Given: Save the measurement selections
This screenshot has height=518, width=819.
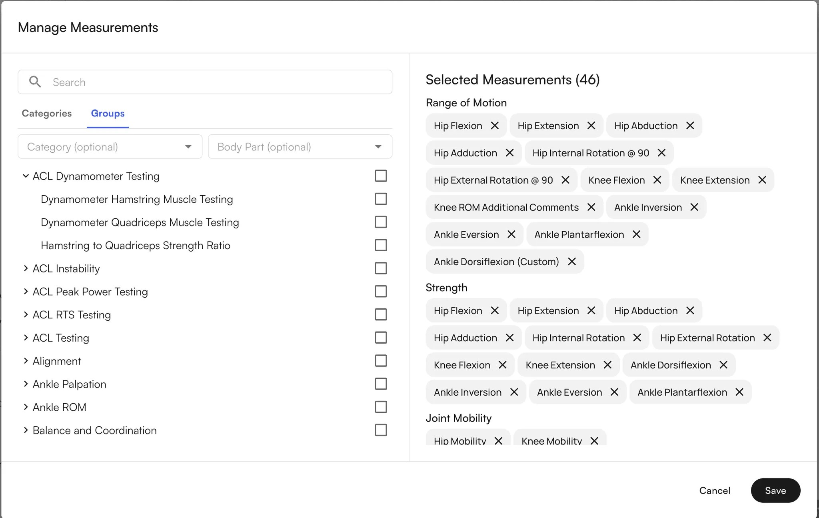Looking at the screenshot, I should (775, 490).
